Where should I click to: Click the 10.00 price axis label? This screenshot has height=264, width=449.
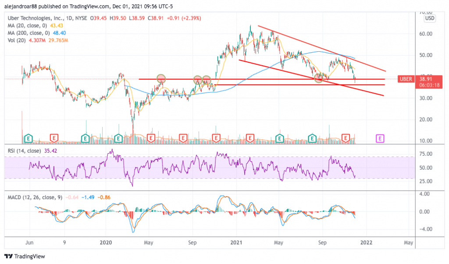(x=426, y=141)
